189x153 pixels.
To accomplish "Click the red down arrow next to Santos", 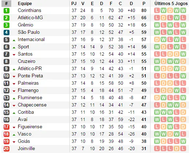I will (x=14, y=55).
